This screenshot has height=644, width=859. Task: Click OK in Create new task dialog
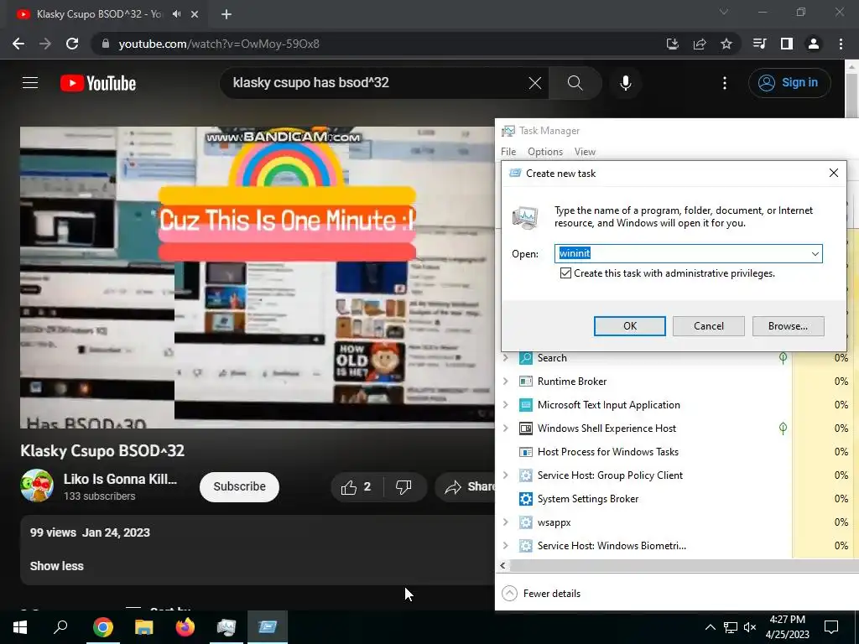[630, 326]
